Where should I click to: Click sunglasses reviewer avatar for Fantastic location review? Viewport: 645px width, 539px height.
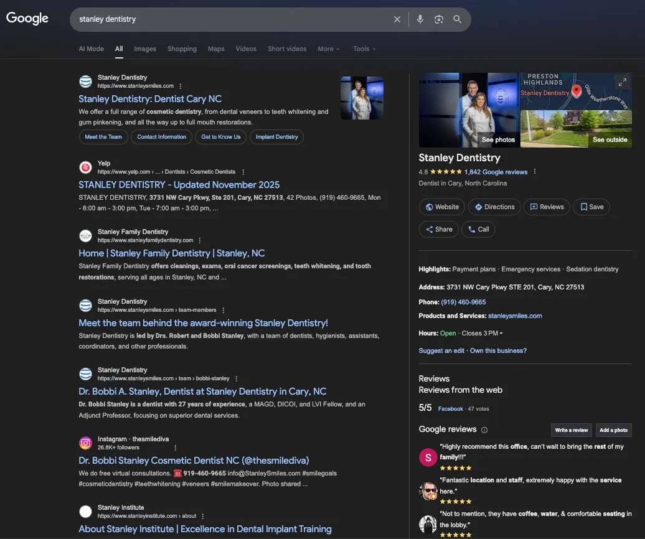point(428,491)
